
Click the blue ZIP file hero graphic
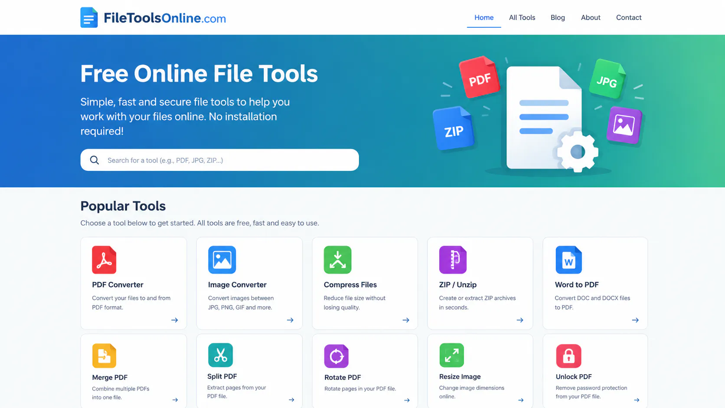click(x=454, y=129)
